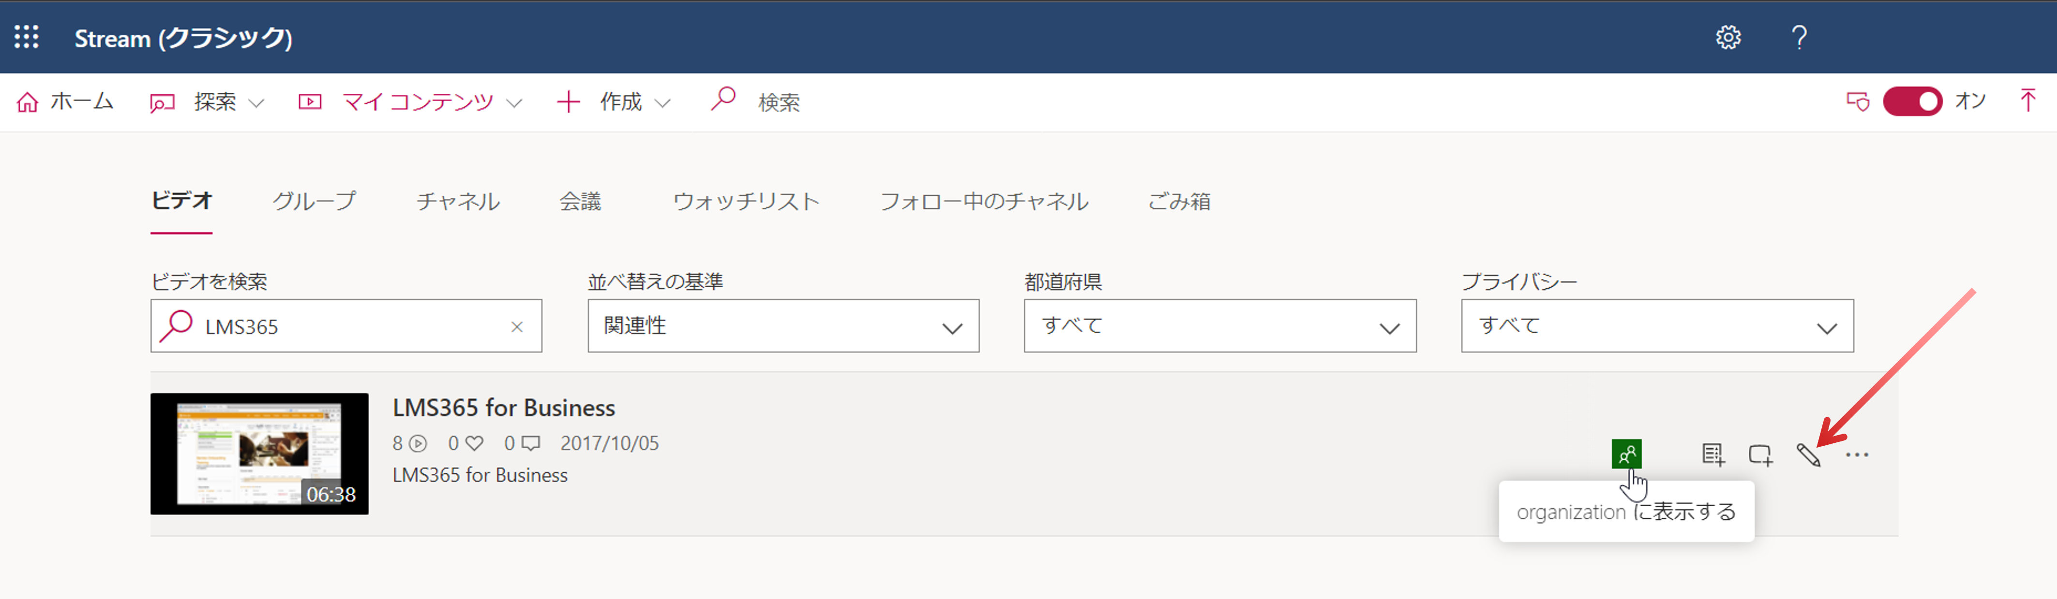Select the ビデオ tab
This screenshot has width=2057, height=599.
pos(181,201)
